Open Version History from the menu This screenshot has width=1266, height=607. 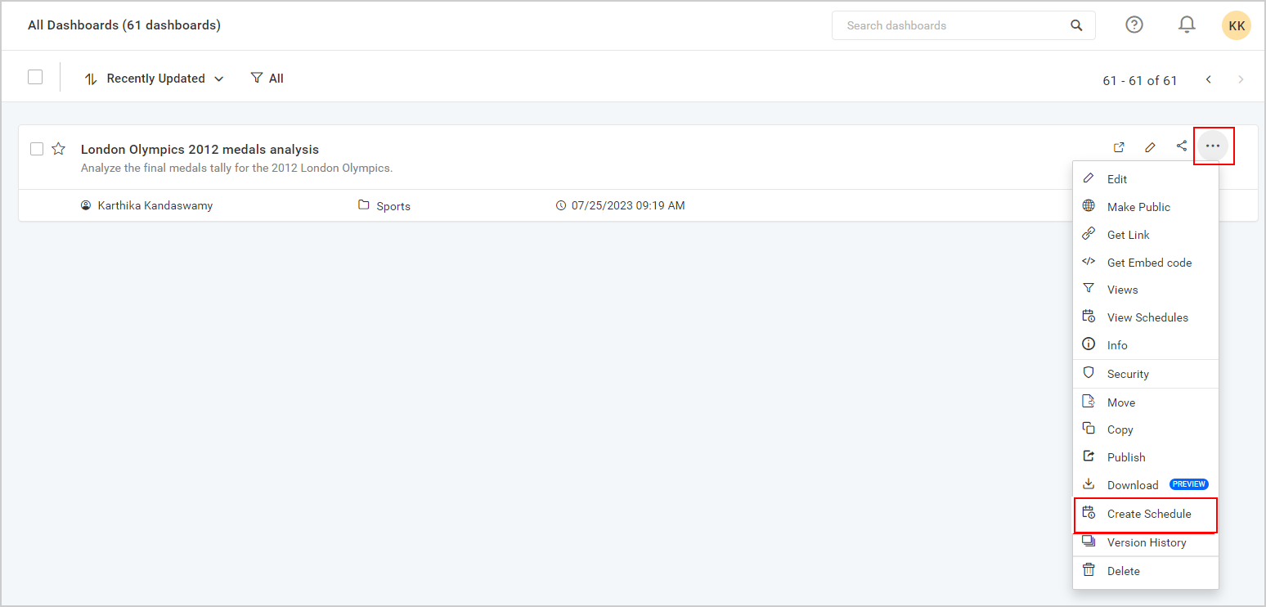[1146, 542]
